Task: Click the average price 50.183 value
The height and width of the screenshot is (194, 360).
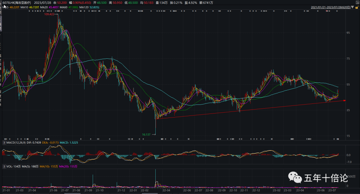Action: click(149, 3)
